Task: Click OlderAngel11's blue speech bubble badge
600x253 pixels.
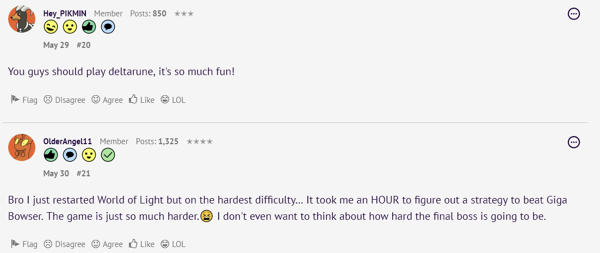Action: pyautogui.click(x=70, y=155)
